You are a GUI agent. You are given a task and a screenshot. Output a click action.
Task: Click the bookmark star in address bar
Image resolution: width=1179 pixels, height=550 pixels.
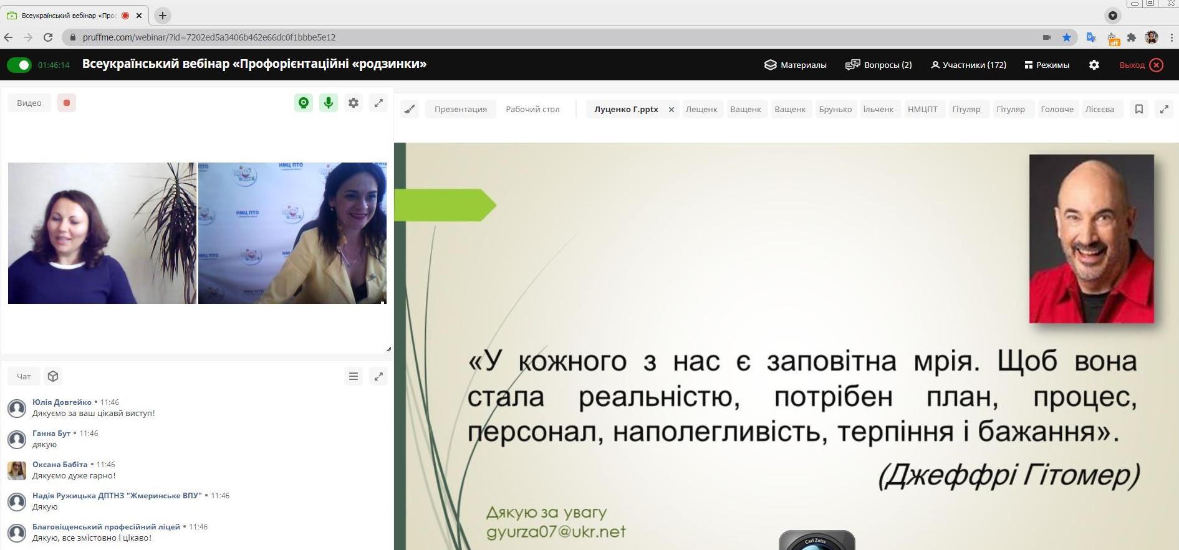[x=1067, y=37]
